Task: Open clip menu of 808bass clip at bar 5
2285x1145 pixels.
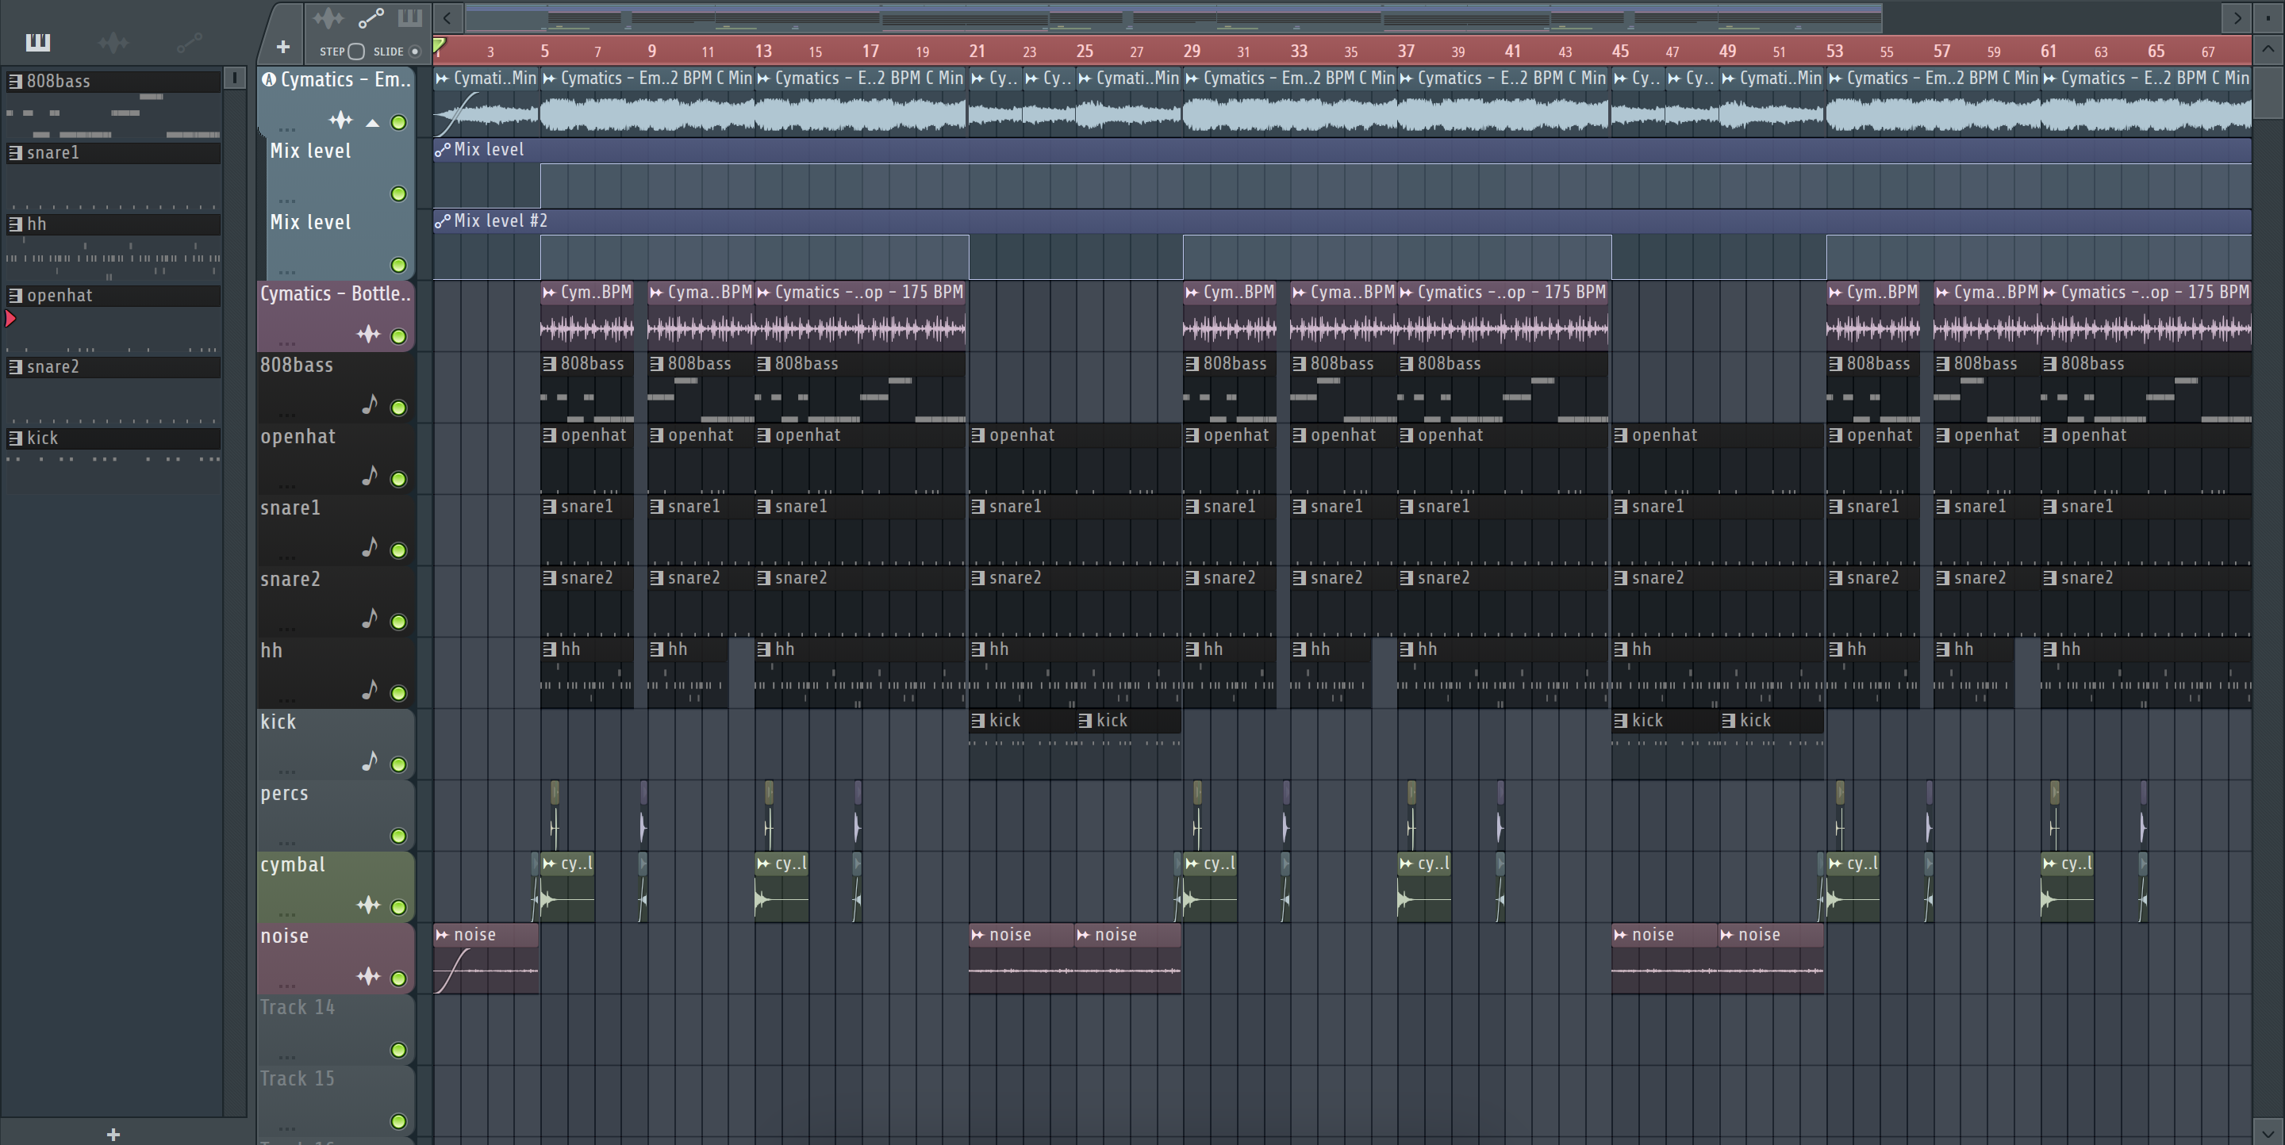Action: click(x=550, y=363)
